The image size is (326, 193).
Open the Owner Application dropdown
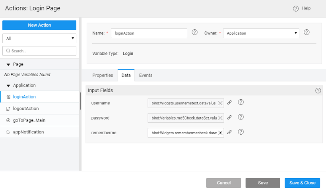pos(261,33)
